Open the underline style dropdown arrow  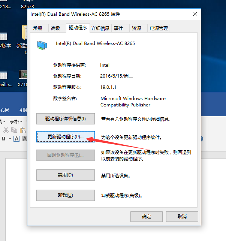(9, 139)
